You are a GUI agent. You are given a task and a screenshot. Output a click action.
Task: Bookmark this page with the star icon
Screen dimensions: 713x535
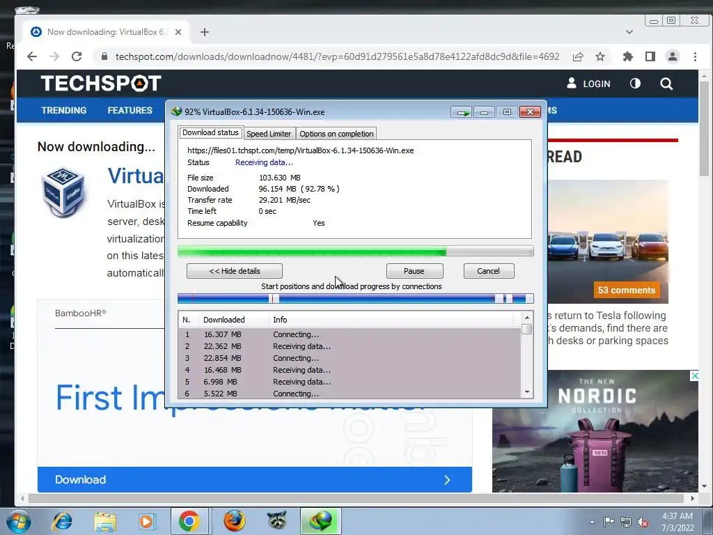pyautogui.click(x=600, y=56)
